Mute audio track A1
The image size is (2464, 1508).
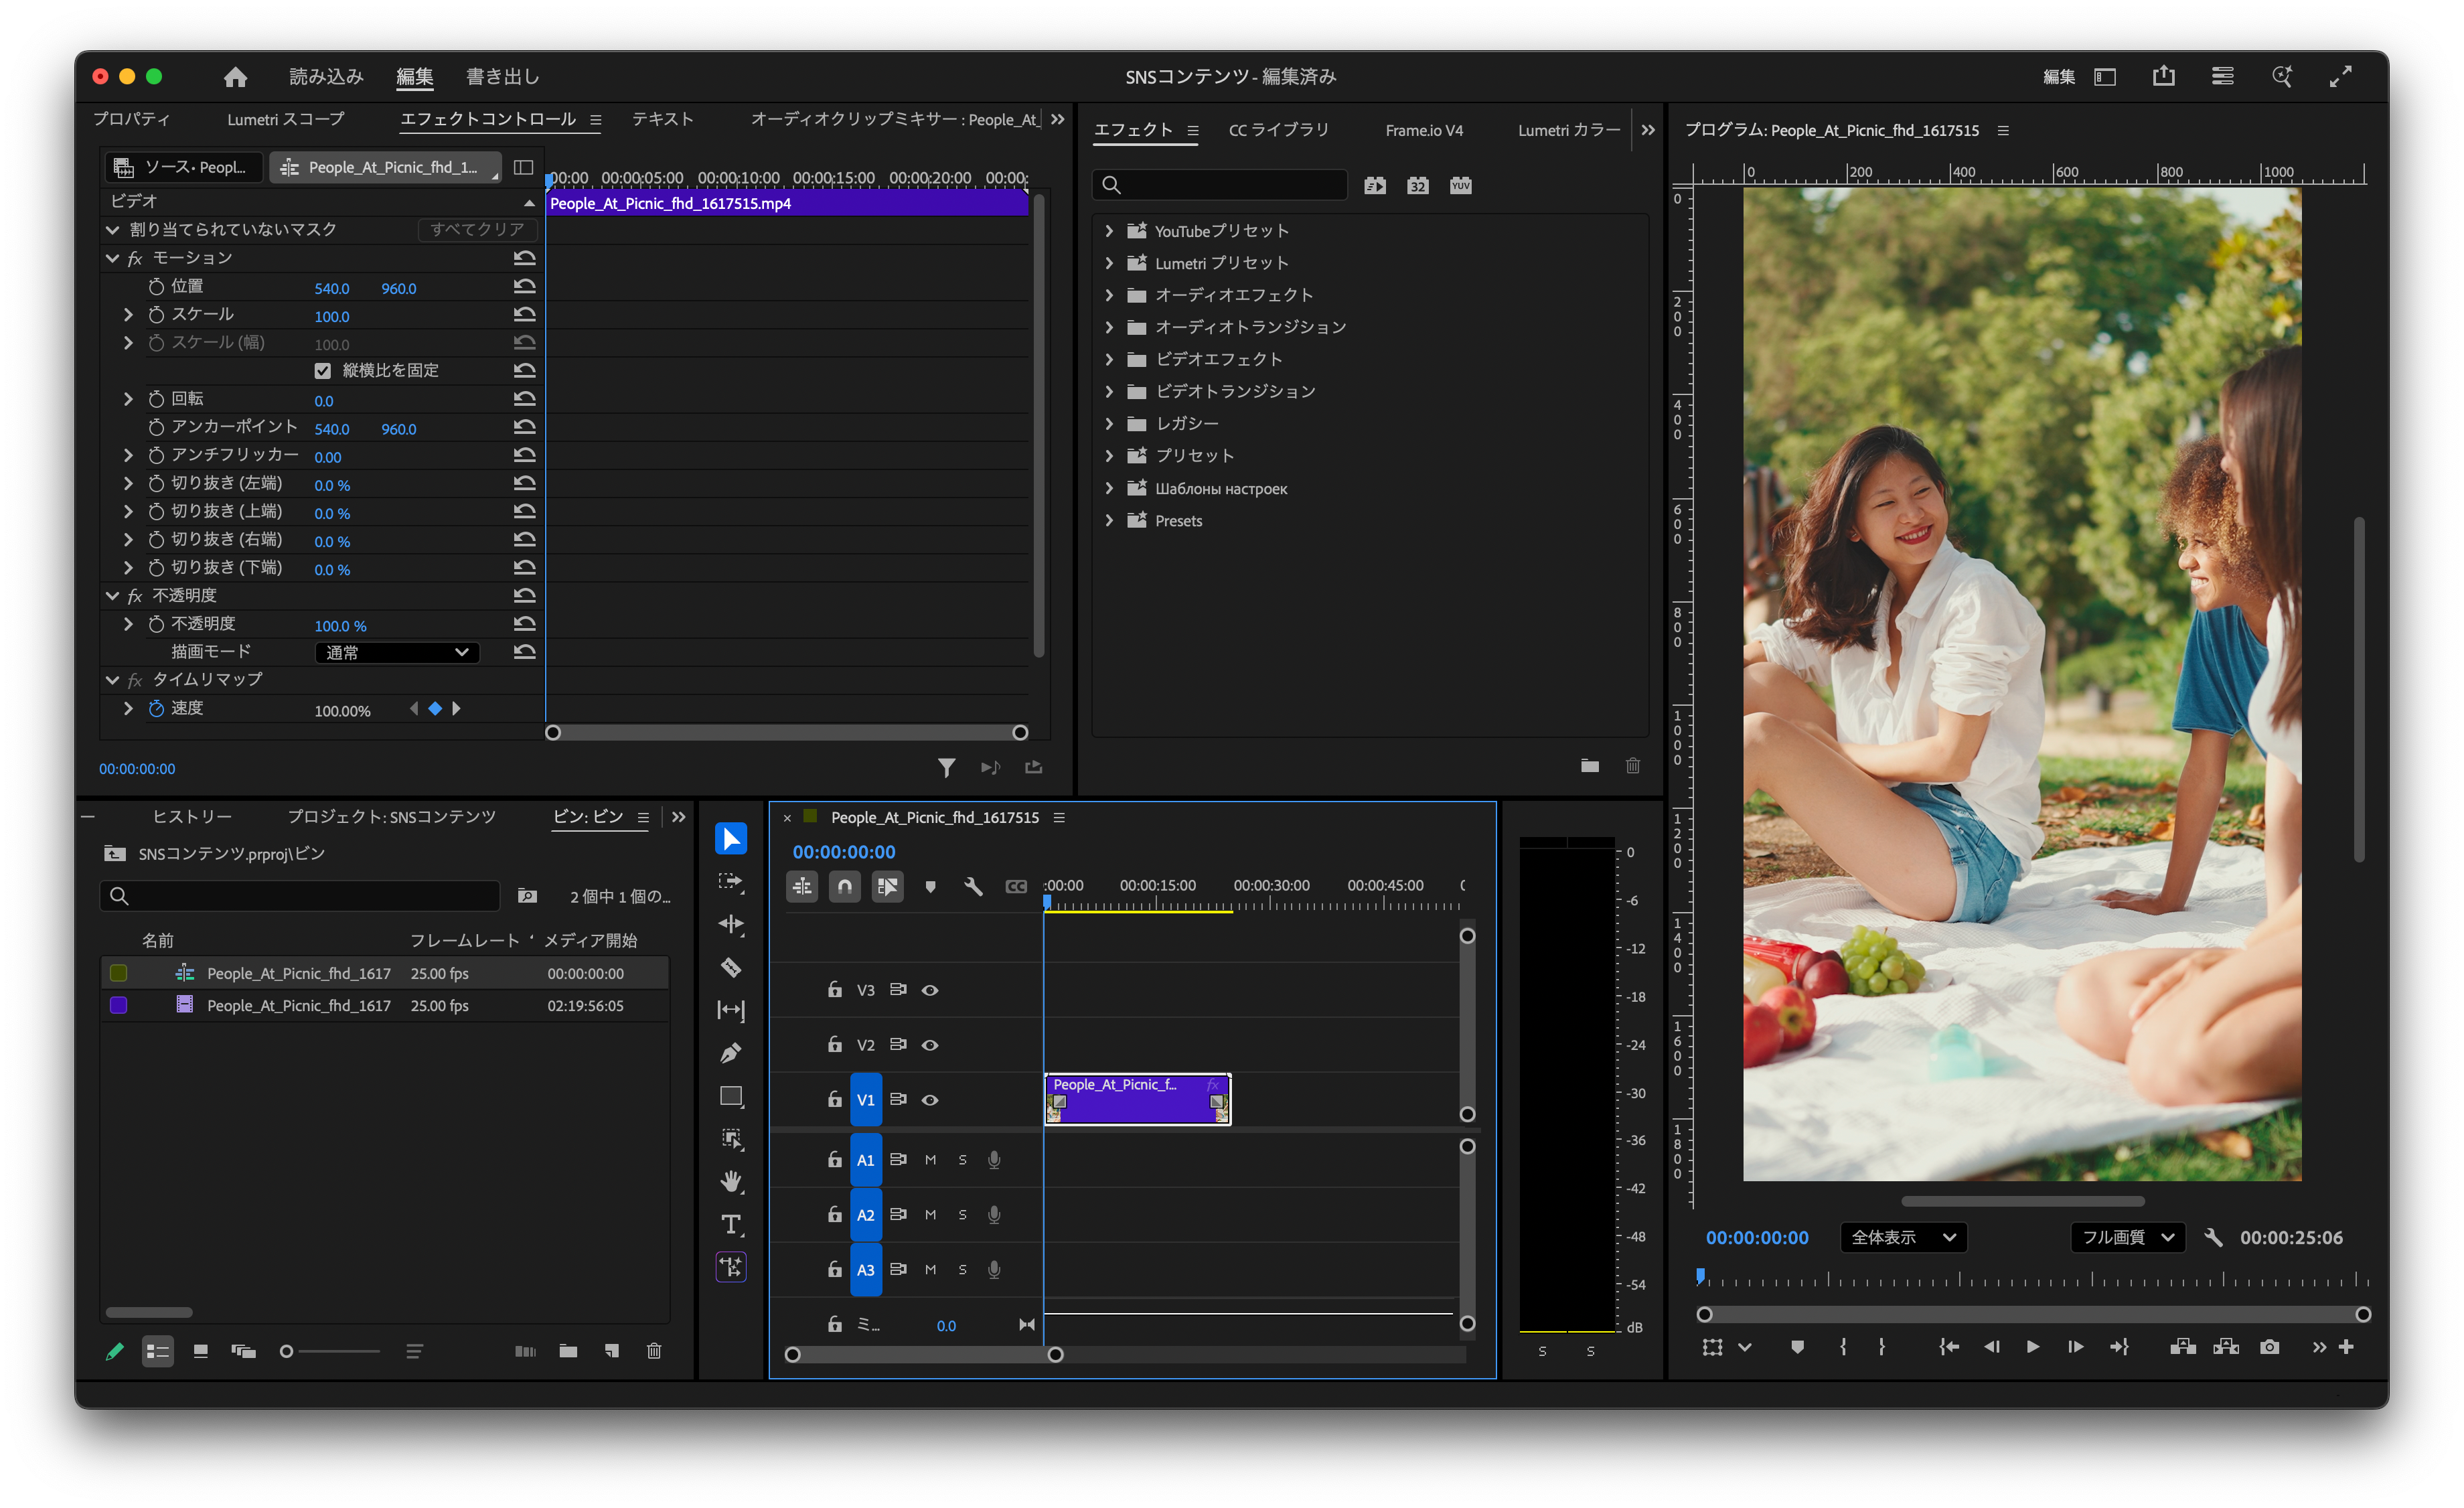tap(930, 1160)
